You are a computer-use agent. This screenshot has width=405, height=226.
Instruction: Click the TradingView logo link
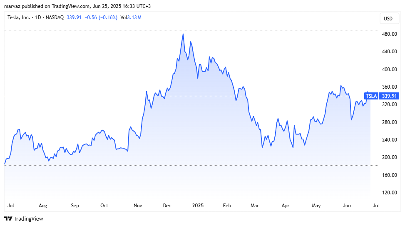(24, 219)
